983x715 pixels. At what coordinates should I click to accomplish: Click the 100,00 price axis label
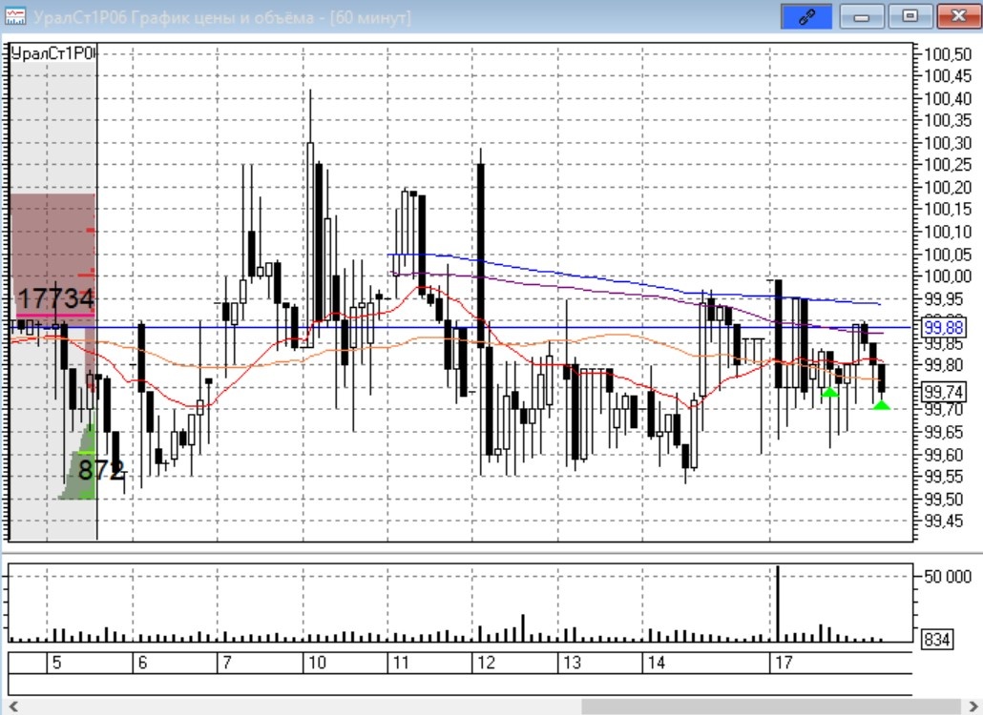click(x=948, y=276)
